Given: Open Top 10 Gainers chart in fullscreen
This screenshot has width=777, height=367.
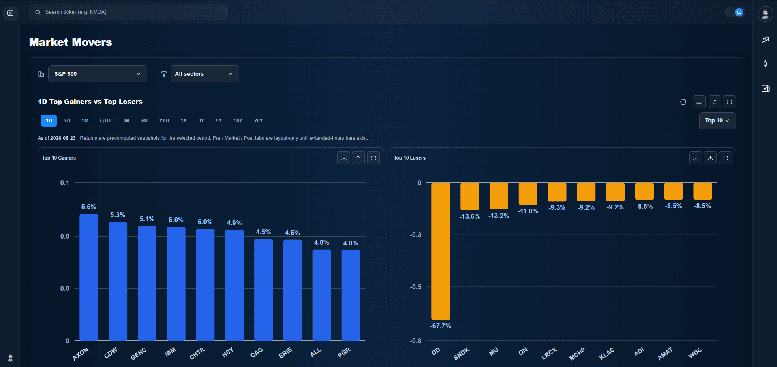Looking at the screenshot, I should click(373, 158).
